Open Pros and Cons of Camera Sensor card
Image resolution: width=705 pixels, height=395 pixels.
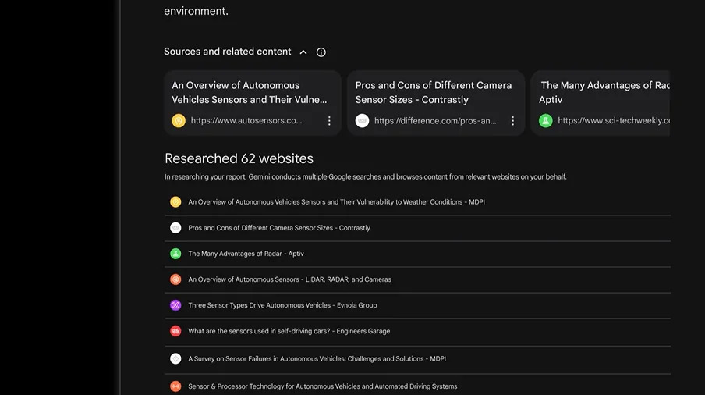coord(434,92)
